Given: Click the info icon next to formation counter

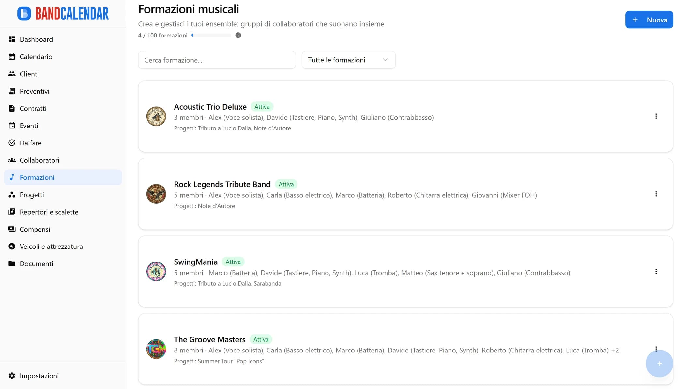Looking at the screenshot, I should [238, 35].
